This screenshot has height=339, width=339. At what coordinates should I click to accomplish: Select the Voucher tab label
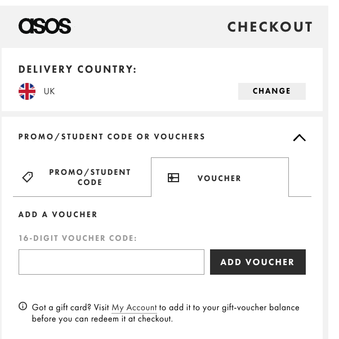pos(219,178)
